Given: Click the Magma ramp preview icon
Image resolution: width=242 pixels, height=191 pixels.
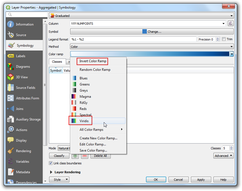Looking at the screenshot, I should point(74,96).
